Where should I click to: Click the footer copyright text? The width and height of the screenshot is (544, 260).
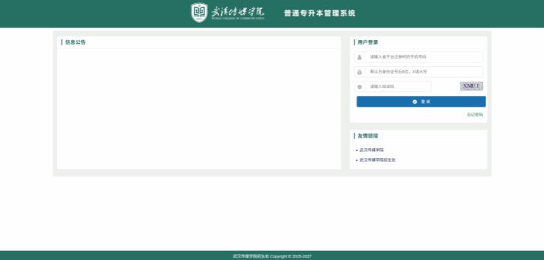coord(272,256)
